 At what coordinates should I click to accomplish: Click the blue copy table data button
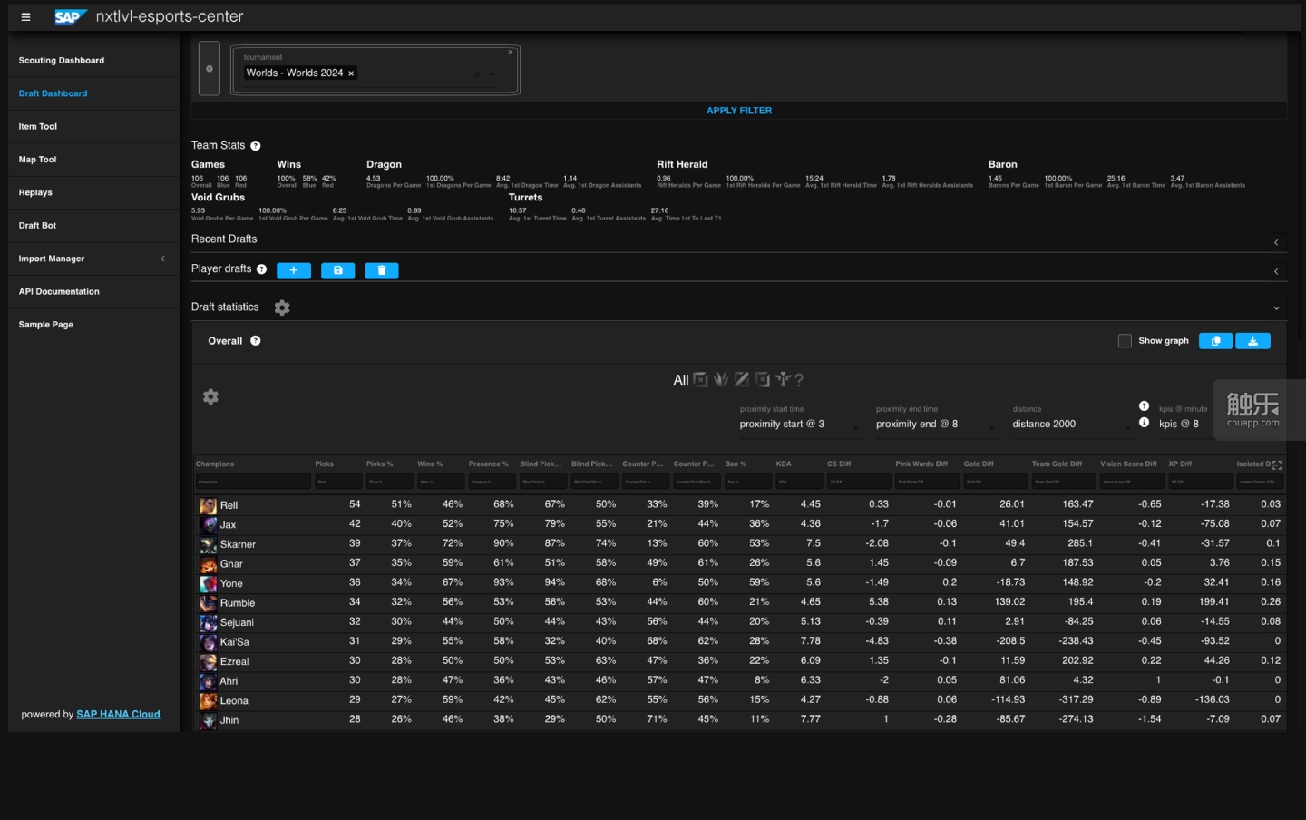pyautogui.click(x=1215, y=341)
